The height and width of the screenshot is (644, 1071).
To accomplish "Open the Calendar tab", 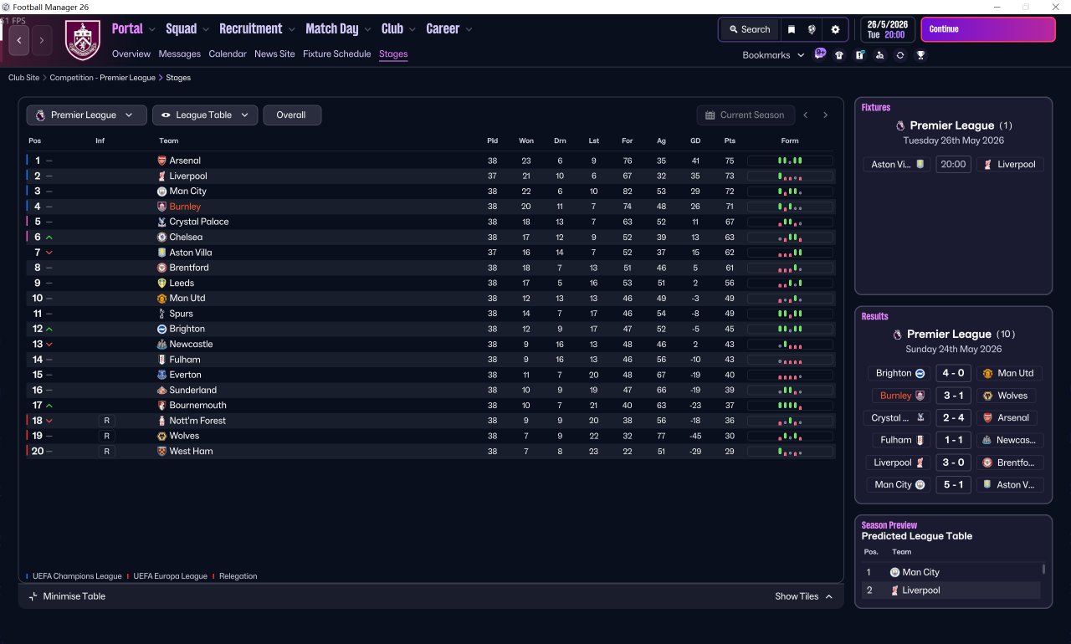I will (228, 54).
